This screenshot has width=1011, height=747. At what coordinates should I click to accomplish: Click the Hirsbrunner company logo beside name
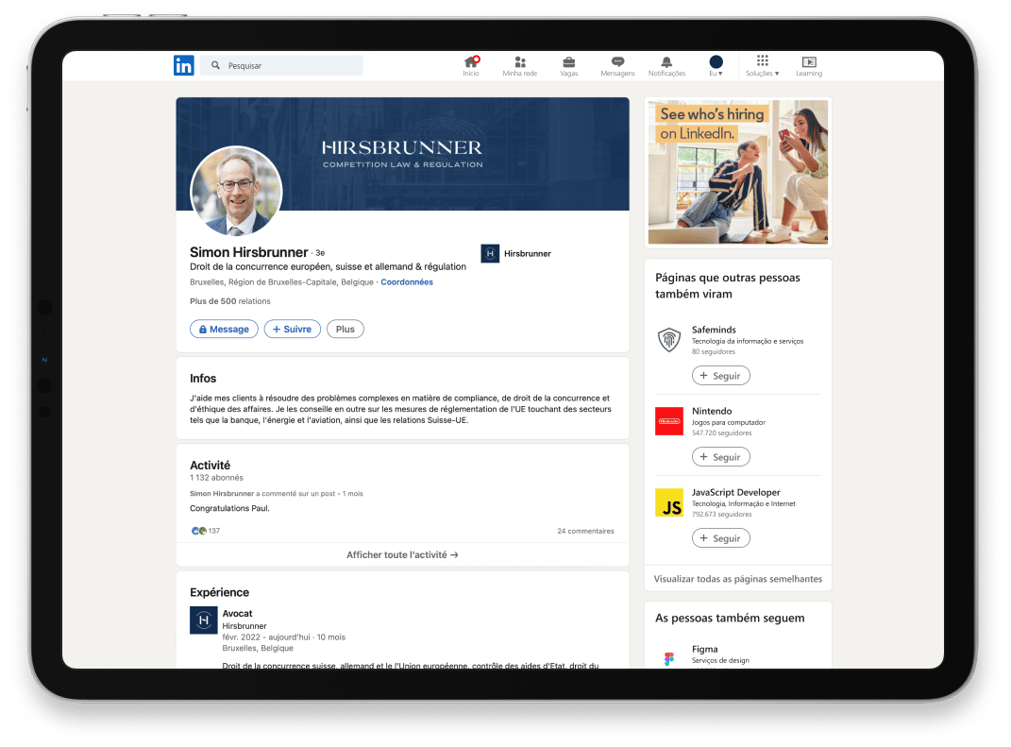[490, 253]
